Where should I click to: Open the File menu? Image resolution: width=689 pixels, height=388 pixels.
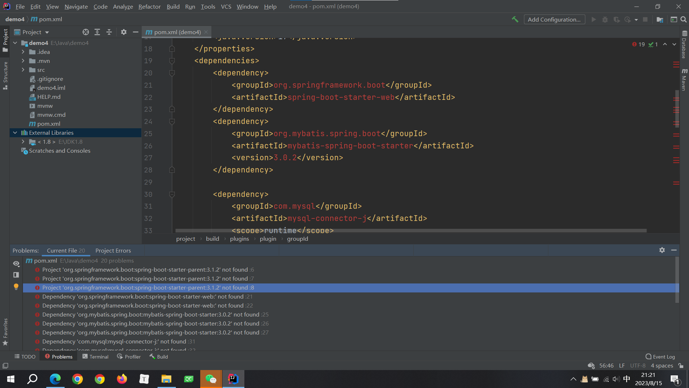click(20, 6)
